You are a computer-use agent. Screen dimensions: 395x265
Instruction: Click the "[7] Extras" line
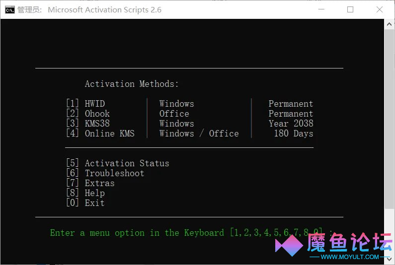(x=90, y=183)
